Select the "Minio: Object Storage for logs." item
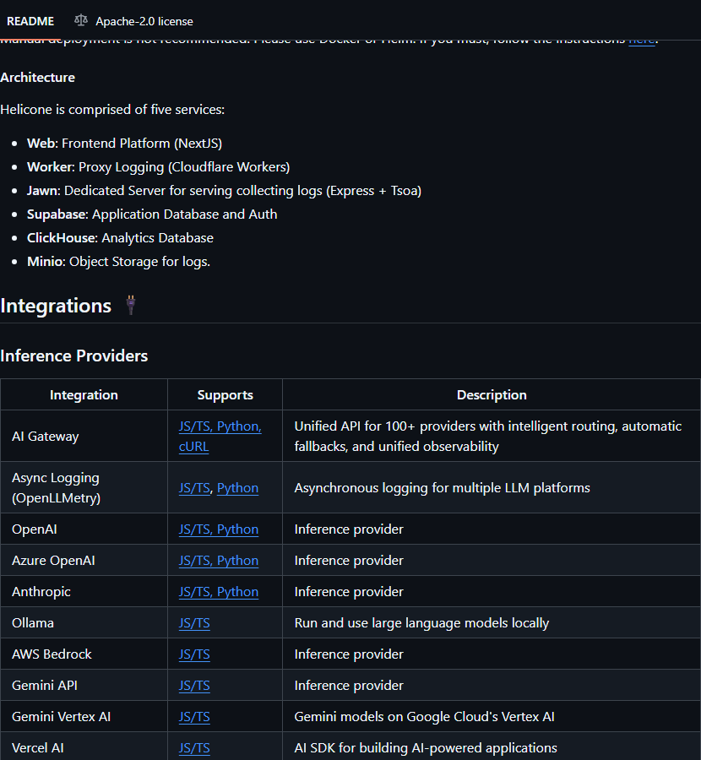 (x=119, y=262)
